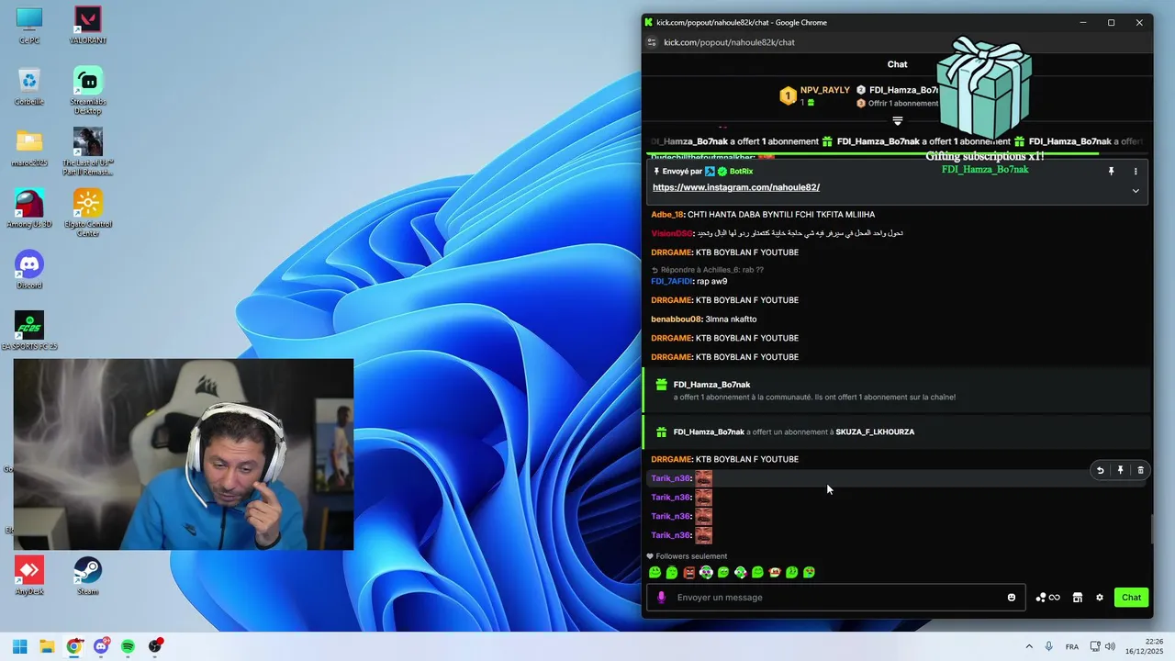Open AnyDesk desktop shortcut
Screen dimensions: 1175x661
coord(29,576)
